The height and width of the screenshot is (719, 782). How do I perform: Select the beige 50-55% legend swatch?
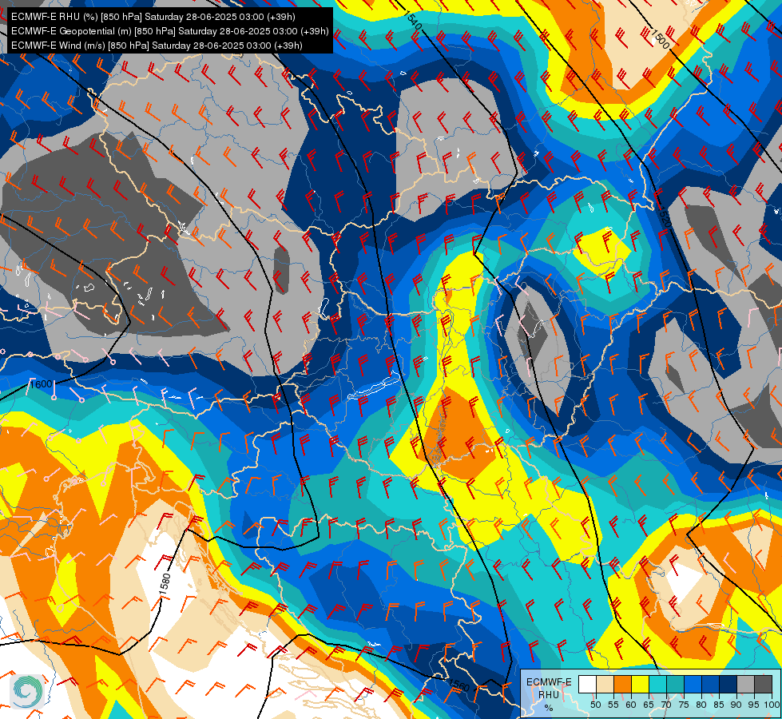605,684
